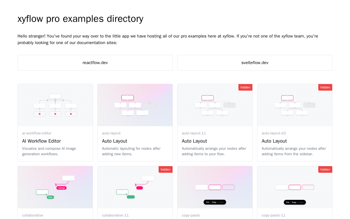The width and height of the screenshot is (350, 219).
Task: Click the hidden badge on auto-layout-d3 card
Action: click(x=325, y=87)
